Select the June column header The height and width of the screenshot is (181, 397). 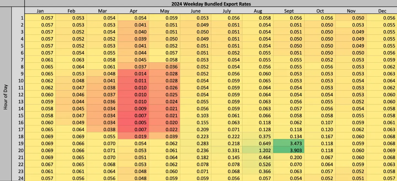point(196,11)
